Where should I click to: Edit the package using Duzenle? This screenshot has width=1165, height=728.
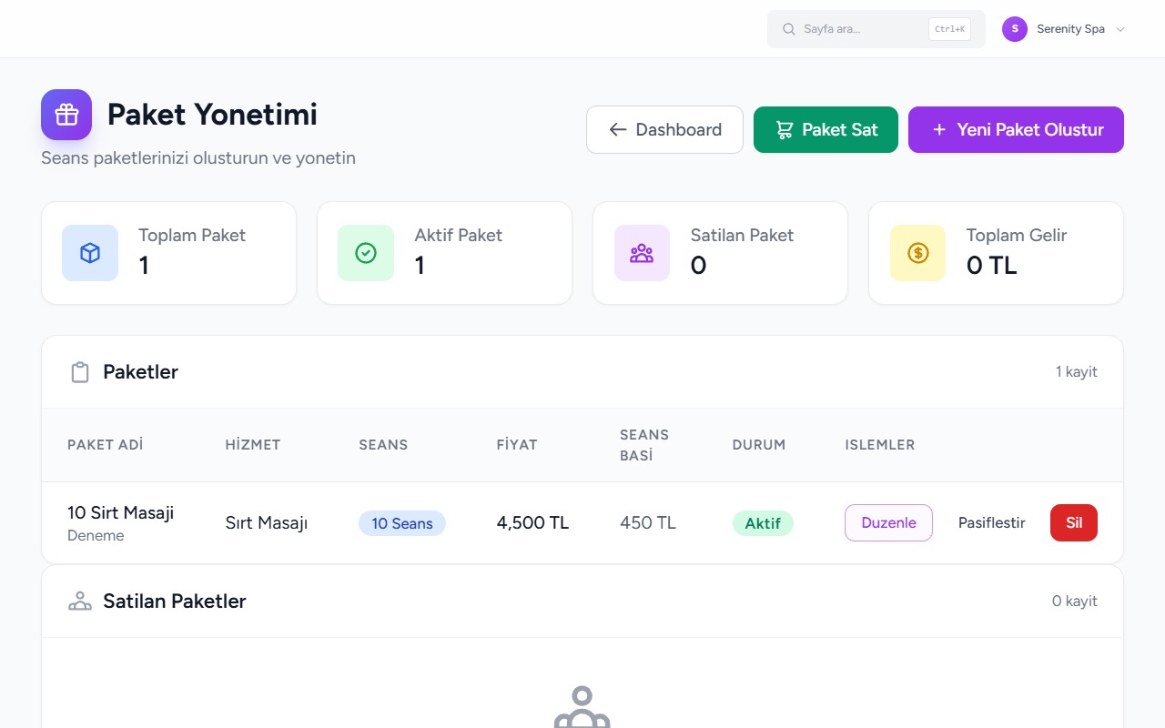click(x=888, y=523)
